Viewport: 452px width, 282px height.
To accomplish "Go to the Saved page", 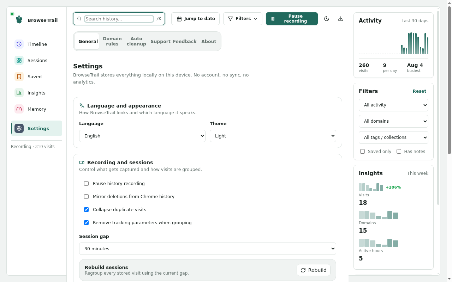I will (37, 76).
